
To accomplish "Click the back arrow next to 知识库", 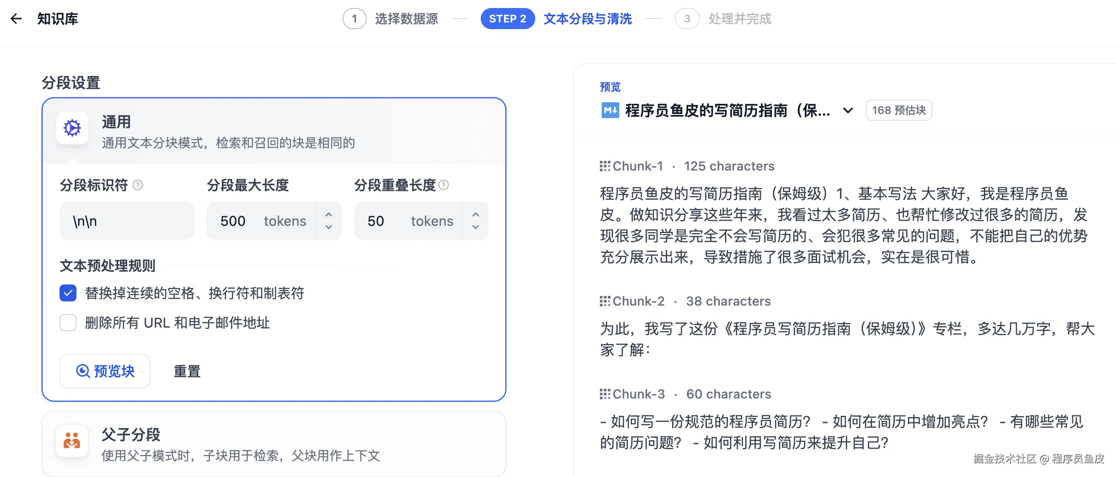I will (16, 19).
